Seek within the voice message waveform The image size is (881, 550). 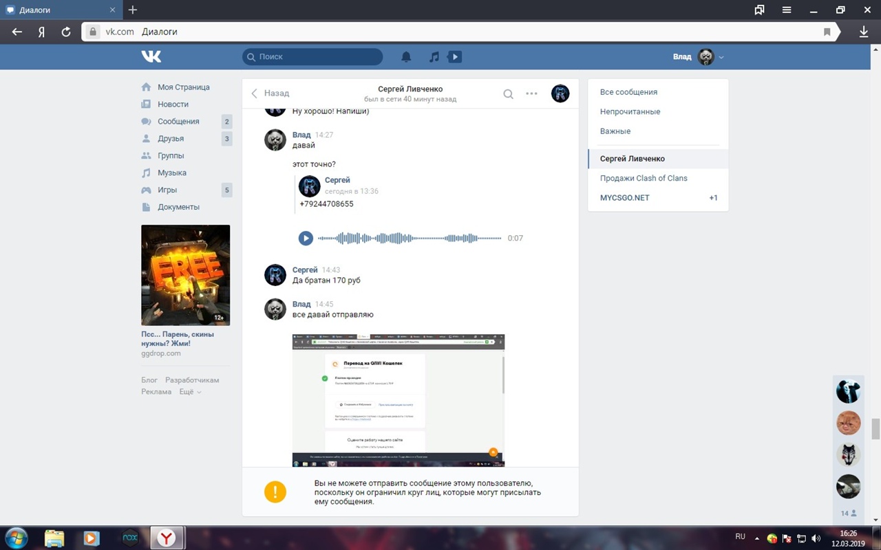tap(410, 238)
